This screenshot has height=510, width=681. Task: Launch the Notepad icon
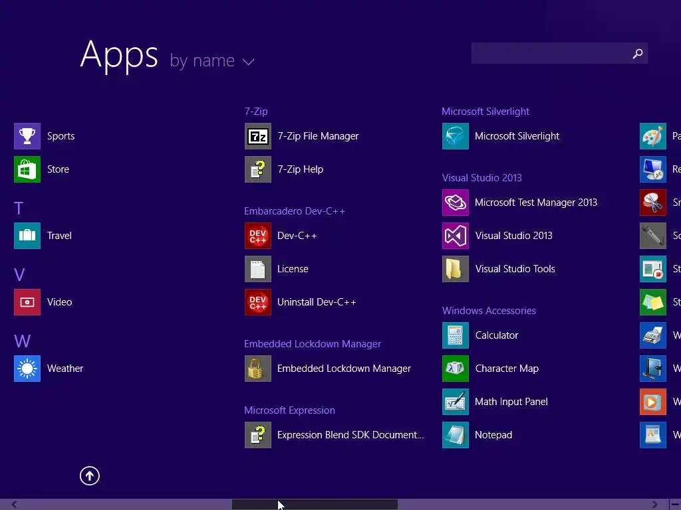pos(455,434)
